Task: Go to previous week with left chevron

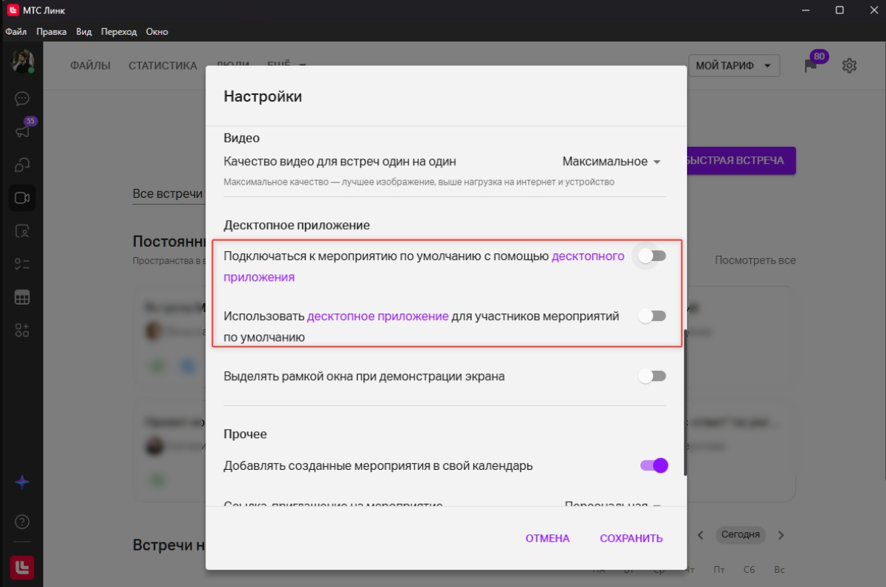Action: click(x=700, y=535)
